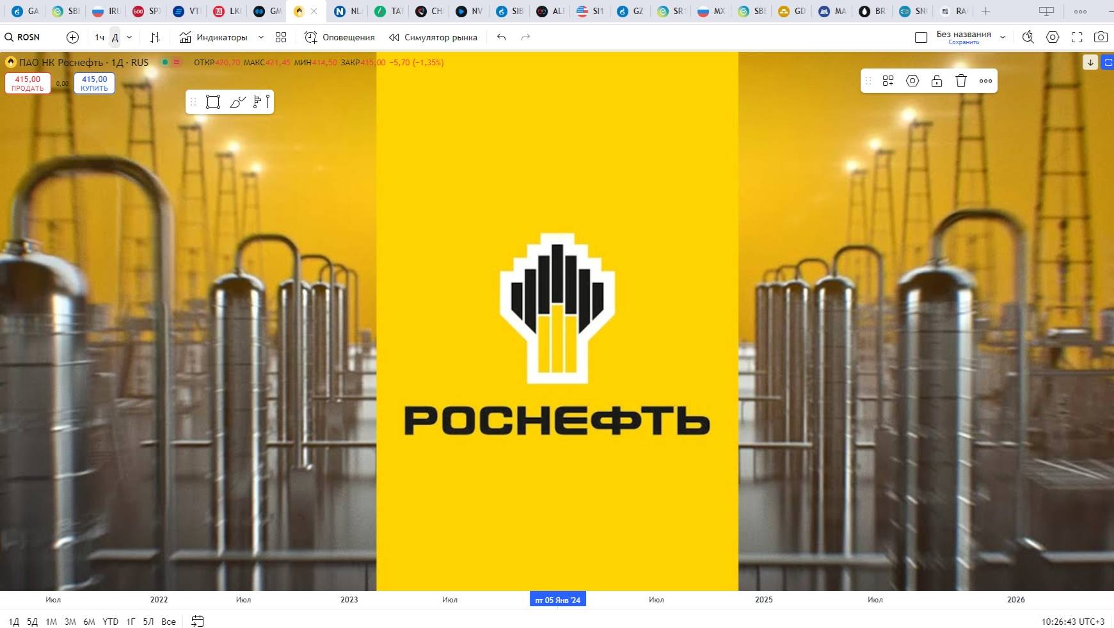Start Симулятор рынка replay mode

pyautogui.click(x=433, y=37)
